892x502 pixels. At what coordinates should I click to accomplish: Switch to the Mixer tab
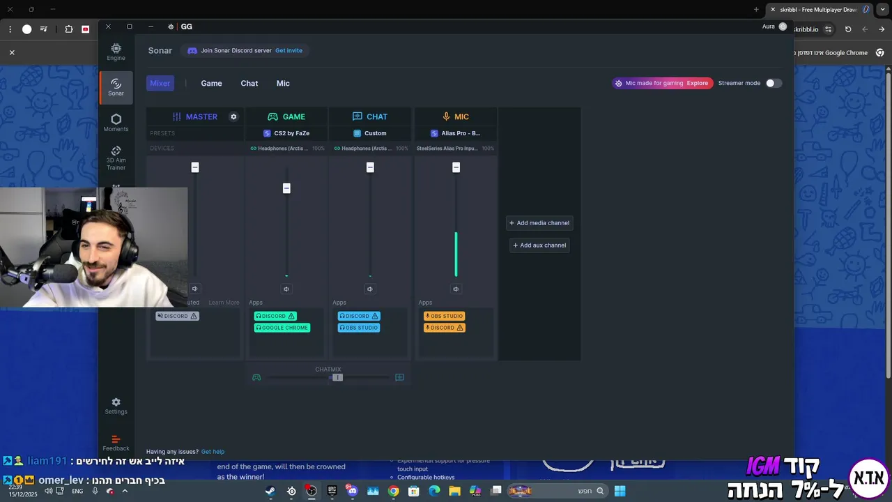[160, 83]
